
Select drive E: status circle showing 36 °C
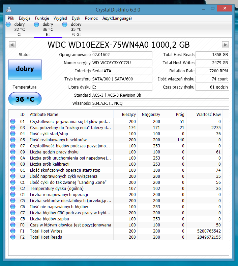36,24
